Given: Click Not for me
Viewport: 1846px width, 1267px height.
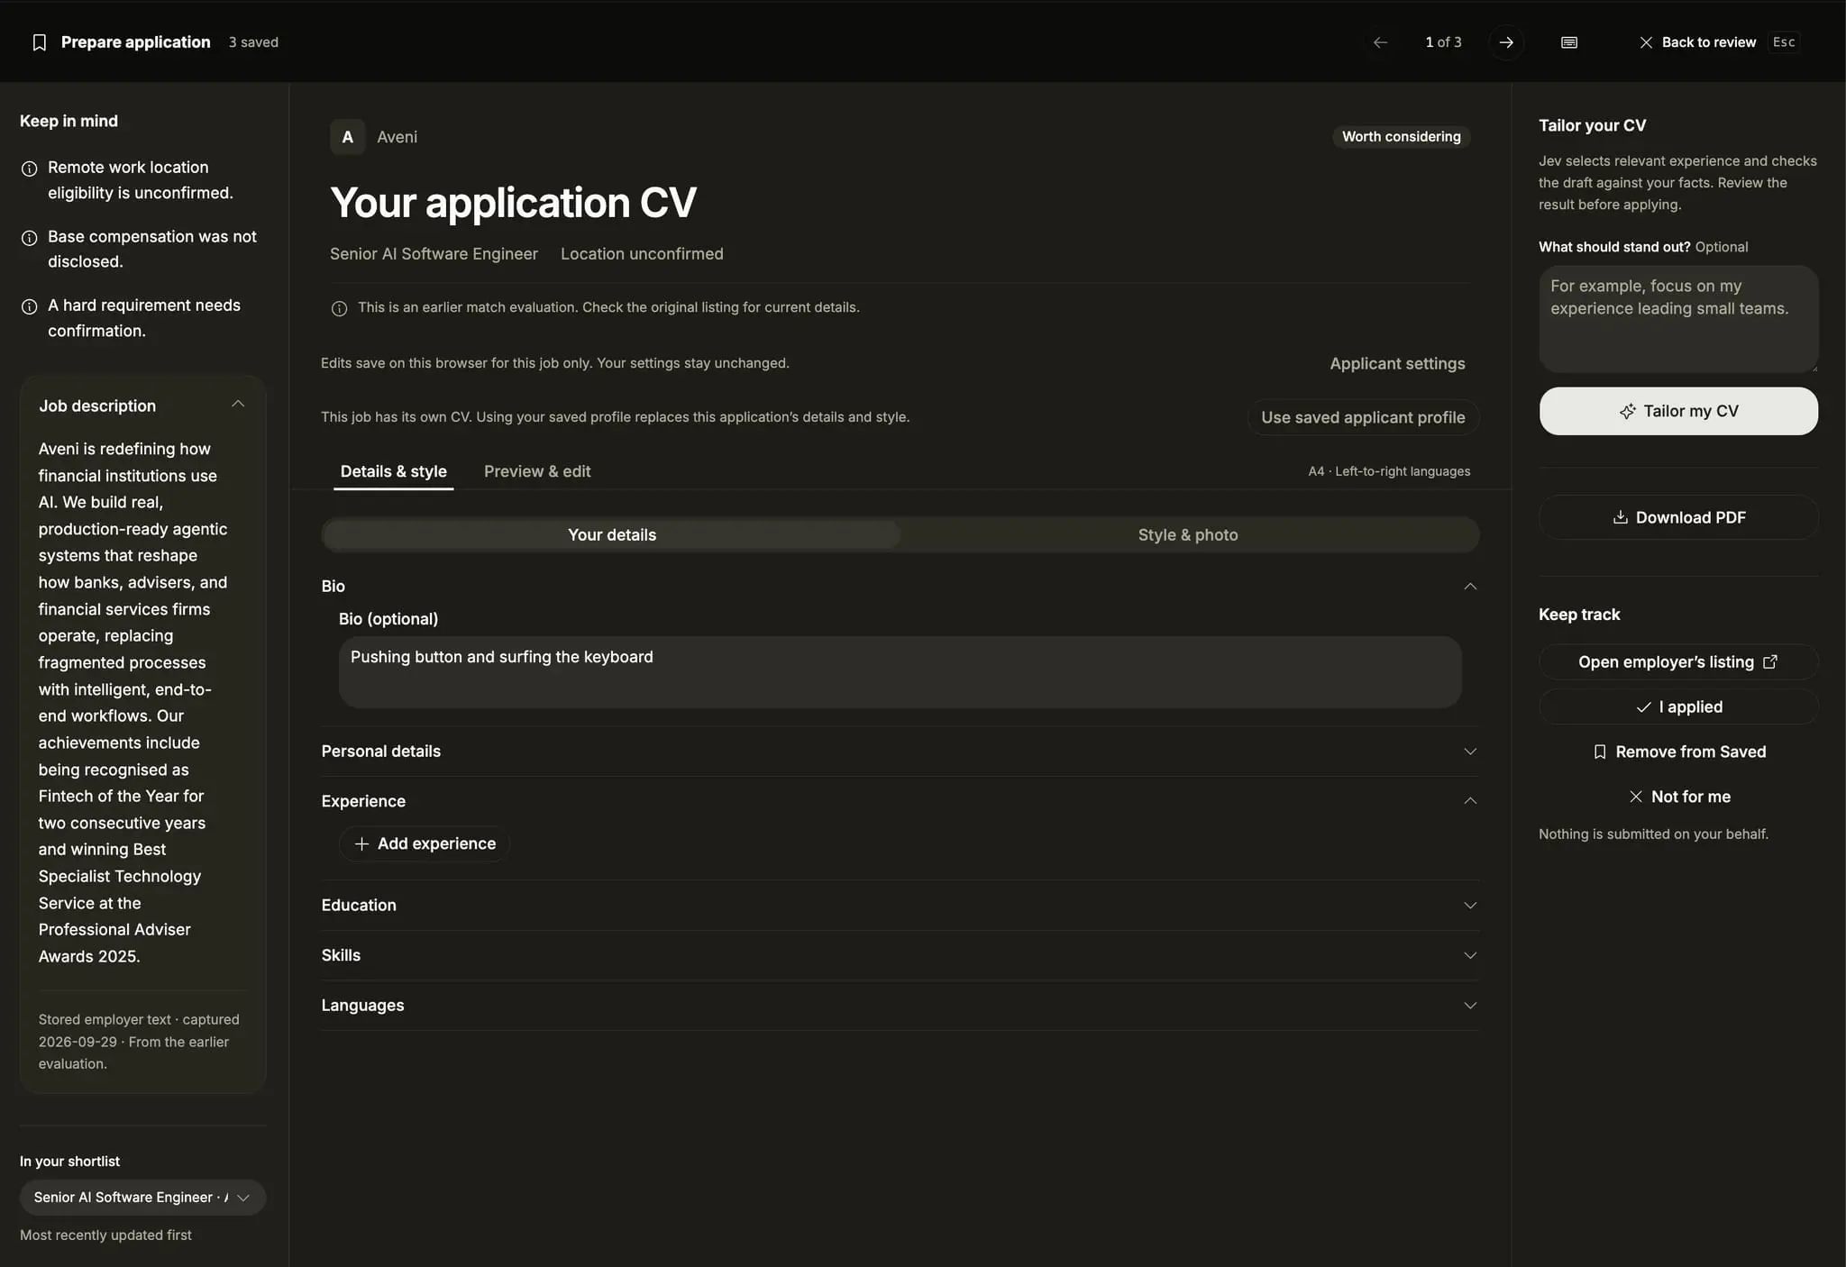Looking at the screenshot, I should click(1678, 797).
